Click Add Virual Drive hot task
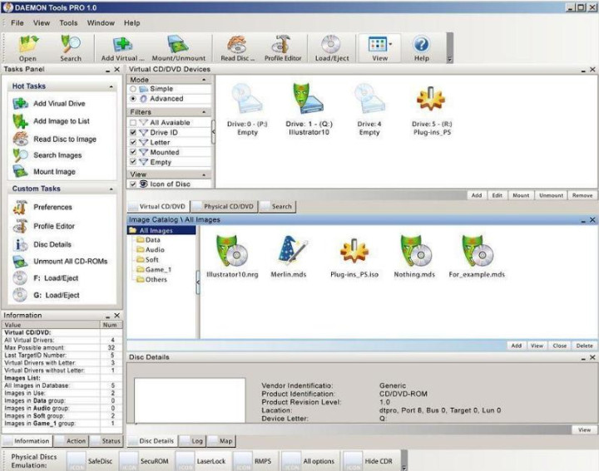This screenshot has height=471, width=599. coord(49,103)
